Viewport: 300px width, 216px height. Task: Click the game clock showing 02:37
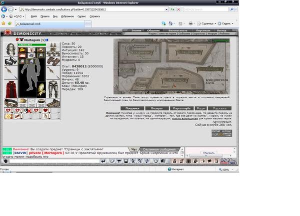[x=227, y=161]
